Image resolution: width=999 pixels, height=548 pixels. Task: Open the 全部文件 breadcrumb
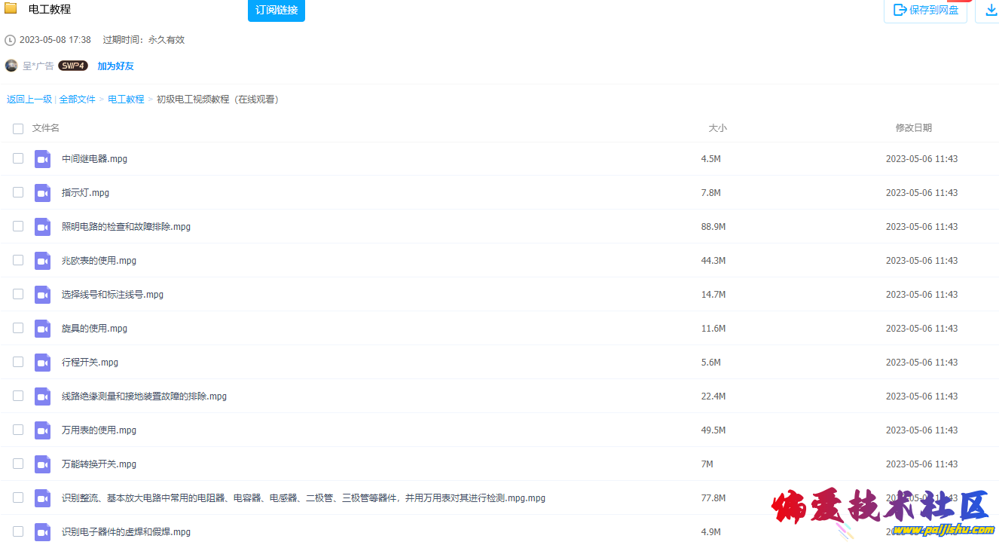[77, 99]
